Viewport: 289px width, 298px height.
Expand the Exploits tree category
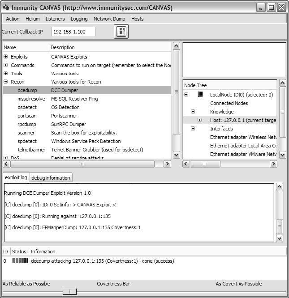click(x=6, y=57)
